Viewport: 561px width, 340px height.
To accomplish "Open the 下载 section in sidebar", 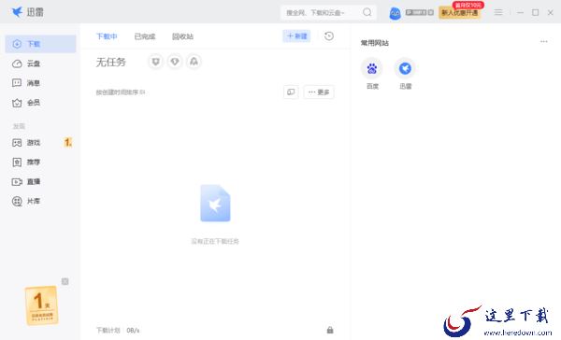I will [40, 44].
